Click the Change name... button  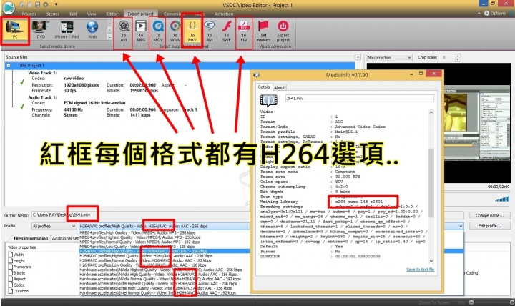pos(489,216)
